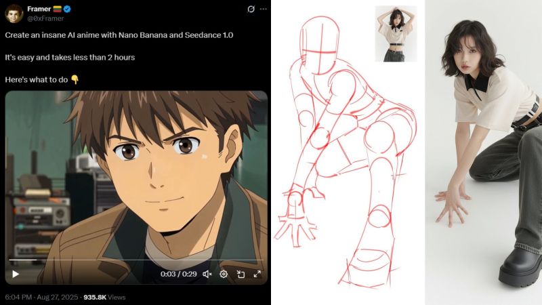Image resolution: width=542 pixels, height=305 pixels.
Task: Open the Framer display name link
Action: tap(39, 9)
